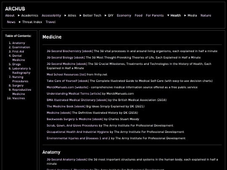Jump to Anatomy in Table of Contents
Viewport: 227px width, 170px height.
pos(18,43)
